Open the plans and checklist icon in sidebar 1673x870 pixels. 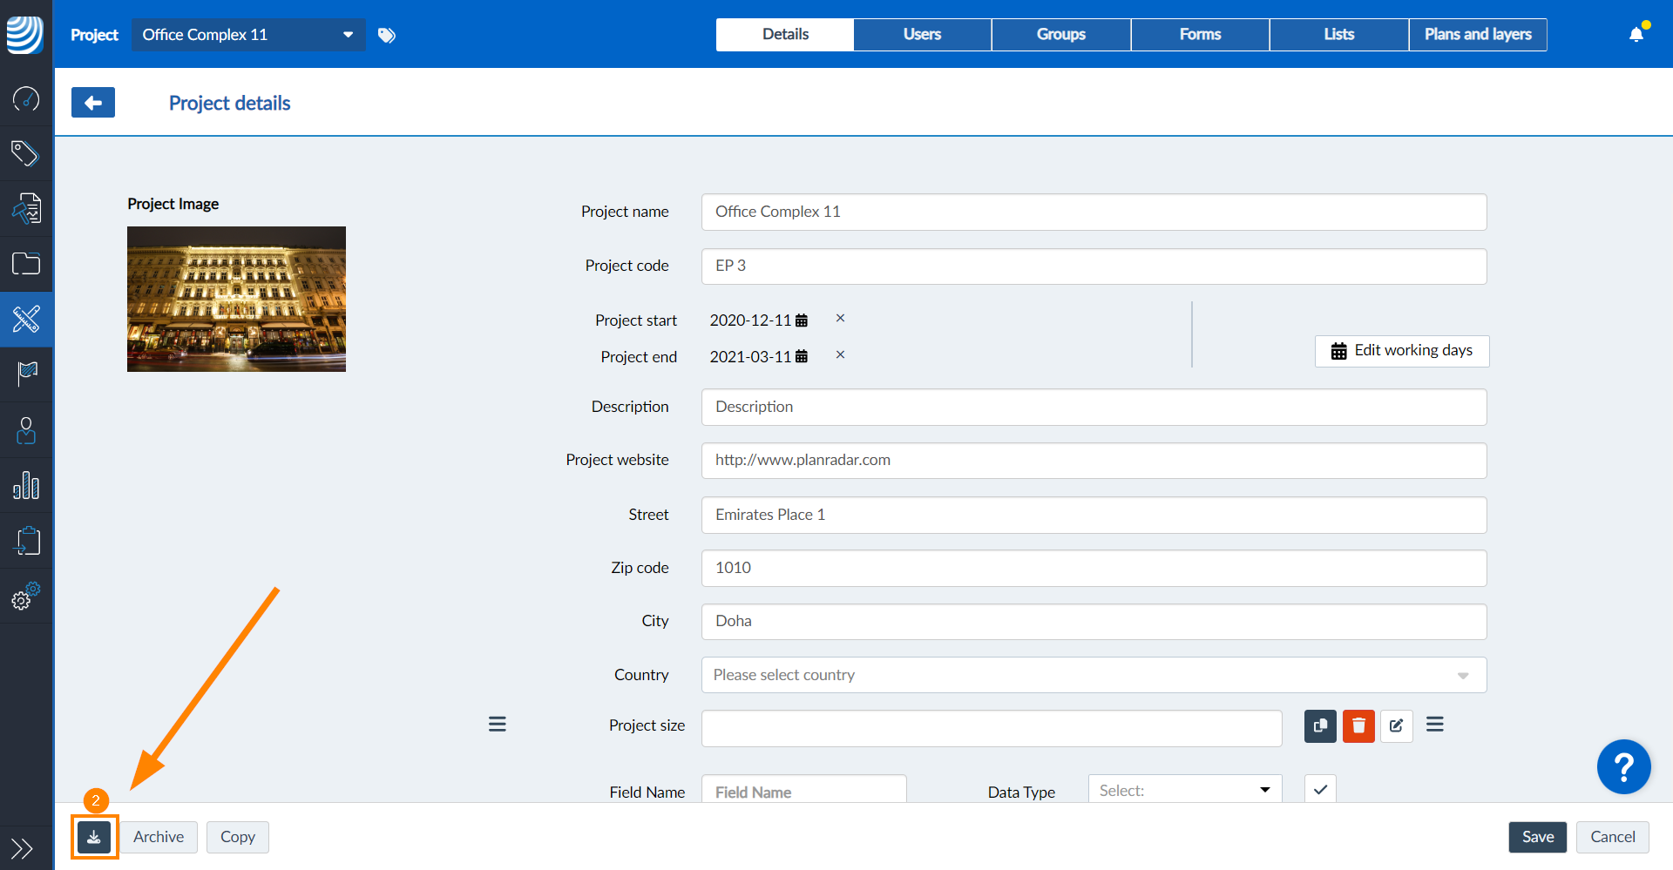(26, 209)
